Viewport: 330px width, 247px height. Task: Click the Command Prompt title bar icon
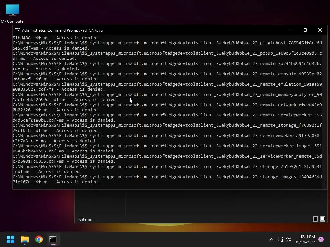coord(18,30)
